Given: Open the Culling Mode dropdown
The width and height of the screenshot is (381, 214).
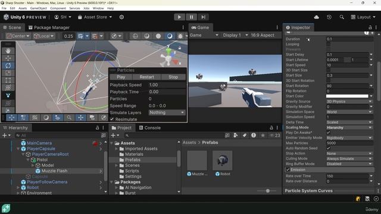Looking at the screenshot, I should [x=349, y=159].
